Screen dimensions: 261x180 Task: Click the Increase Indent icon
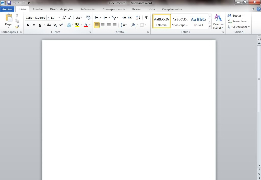pyautogui.click(x=130, y=17)
